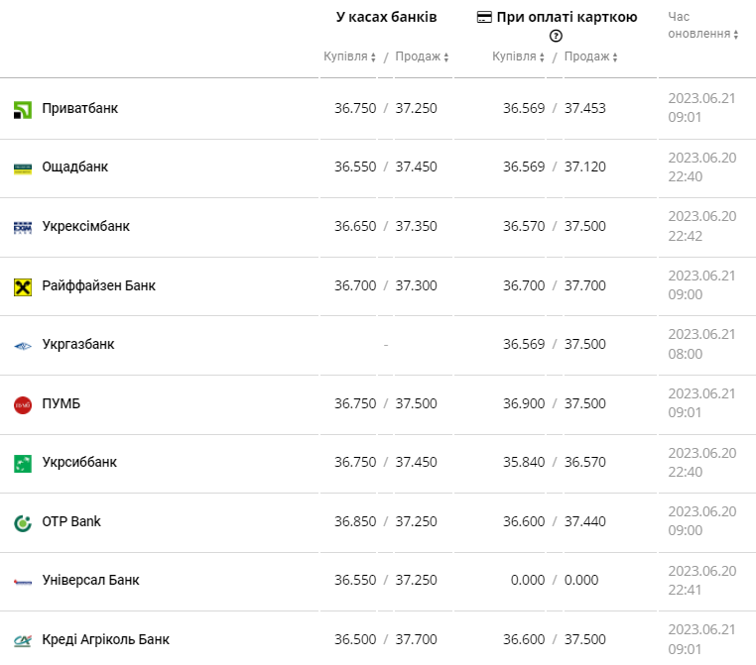Click Укрексімбанк card buy rate 36.570
The width and height of the screenshot is (756, 665).
[524, 226]
